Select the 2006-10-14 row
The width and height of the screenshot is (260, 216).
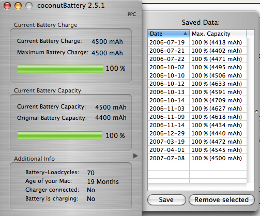(x=197, y=100)
